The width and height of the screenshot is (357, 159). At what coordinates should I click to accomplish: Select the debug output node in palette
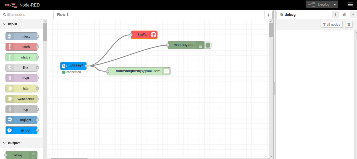click(x=21, y=155)
